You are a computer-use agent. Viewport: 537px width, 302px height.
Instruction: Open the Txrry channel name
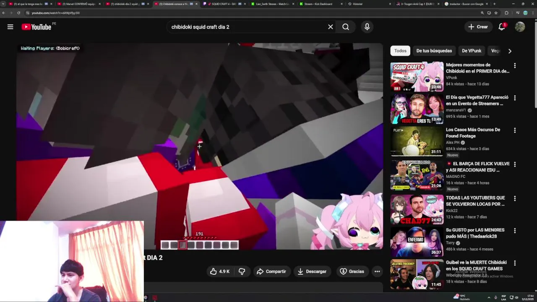pos(450,243)
